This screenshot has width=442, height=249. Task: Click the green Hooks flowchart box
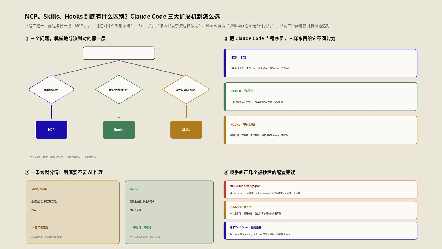point(119,130)
